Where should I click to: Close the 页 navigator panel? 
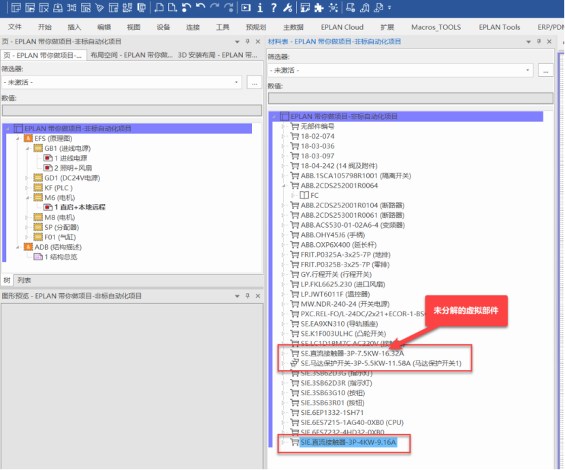pyautogui.click(x=258, y=41)
